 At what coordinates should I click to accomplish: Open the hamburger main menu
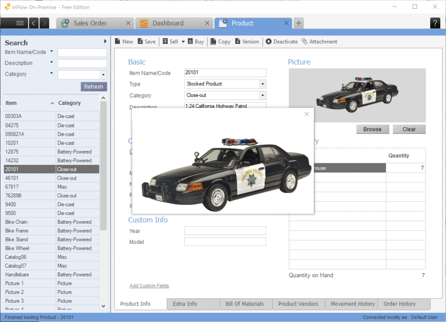click(x=14, y=23)
